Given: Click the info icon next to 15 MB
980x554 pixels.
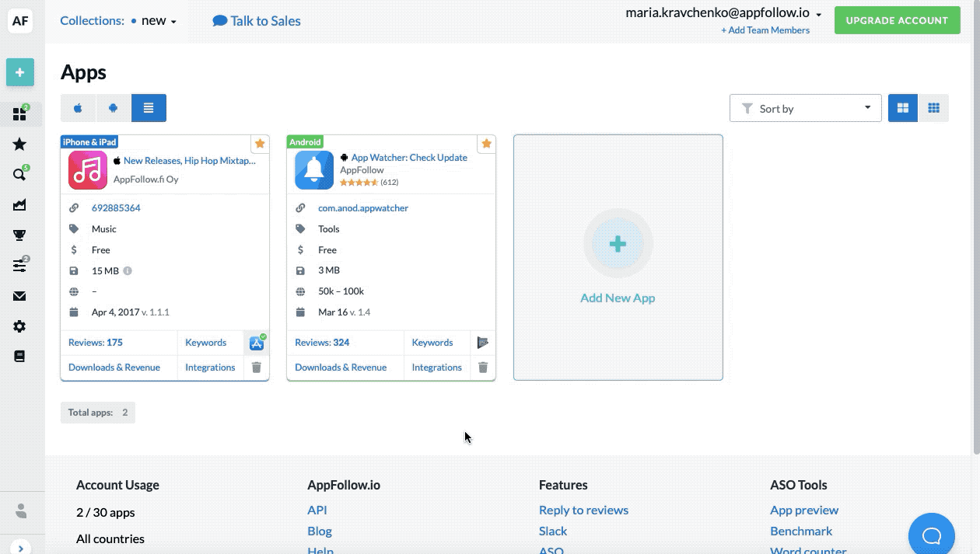Looking at the screenshot, I should pyautogui.click(x=128, y=271).
